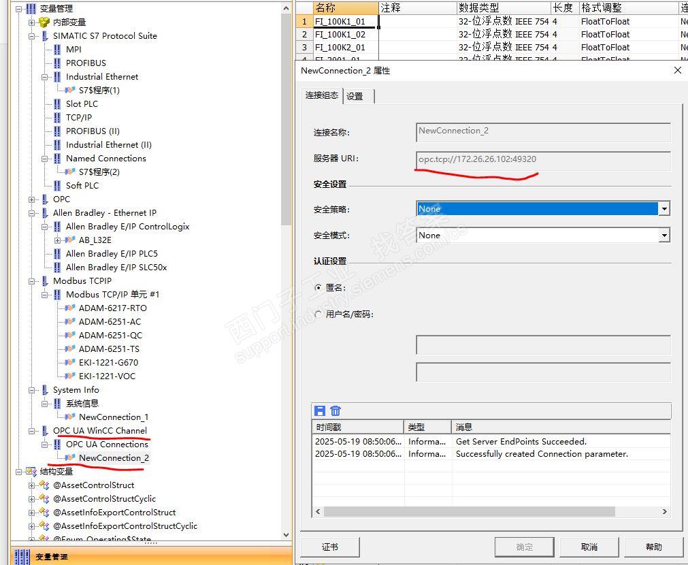Select the MPI channel unit icon

click(57, 50)
